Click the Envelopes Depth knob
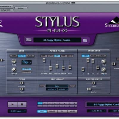Viewport: 119px width, 119px height. [x=104, y=70]
